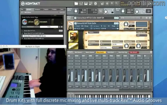Select Bonzo Beat MT Kit SnOn IMAP DK.nkm
Screen dimensions: 167x105
(42, 36)
